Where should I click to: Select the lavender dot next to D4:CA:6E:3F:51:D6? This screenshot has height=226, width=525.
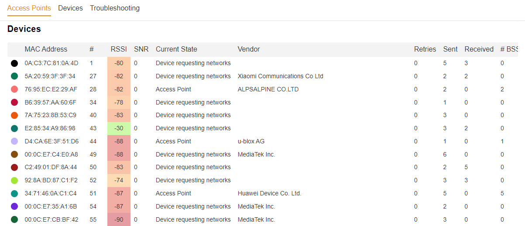tap(14, 141)
